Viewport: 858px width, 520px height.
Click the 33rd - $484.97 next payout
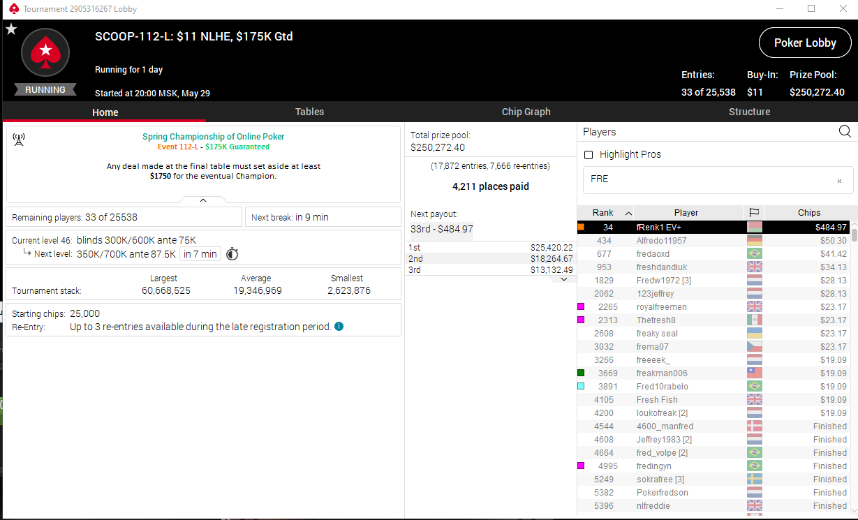tap(441, 229)
